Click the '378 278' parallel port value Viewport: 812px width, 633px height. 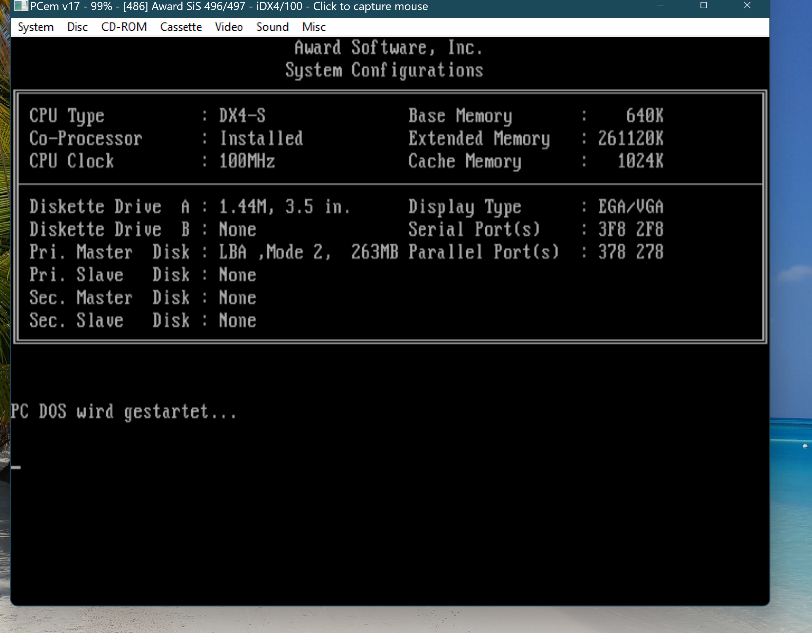631,252
